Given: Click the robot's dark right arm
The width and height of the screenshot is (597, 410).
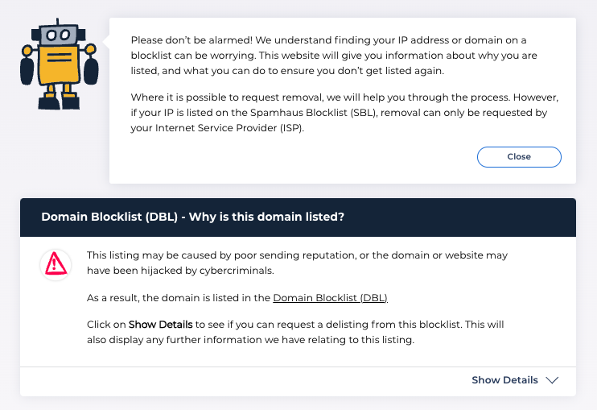Looking at the screenshot, I should [x=90, y=69].
